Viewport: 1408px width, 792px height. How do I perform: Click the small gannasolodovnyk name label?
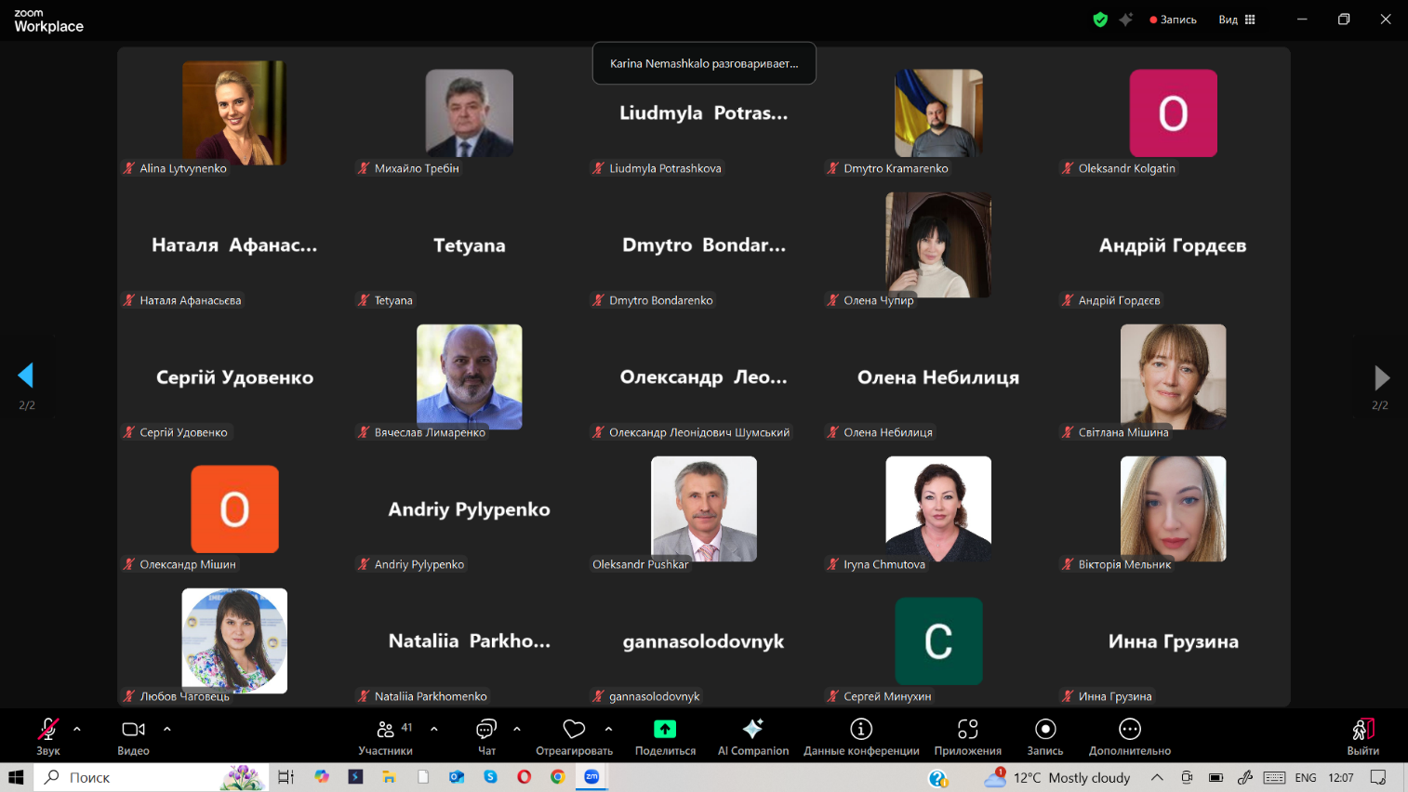[x=655, y=696]
